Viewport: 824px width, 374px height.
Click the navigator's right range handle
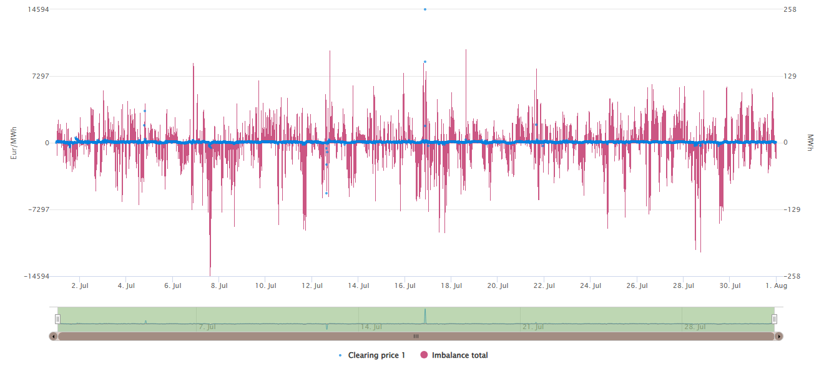774,319
